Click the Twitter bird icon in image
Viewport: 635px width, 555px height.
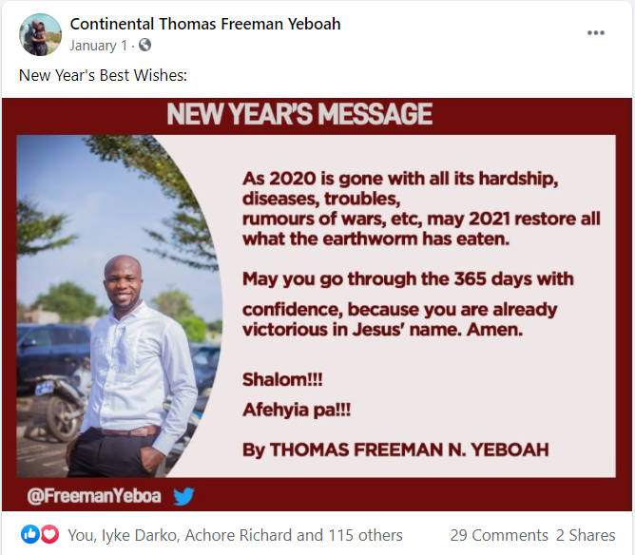[183, 495]
